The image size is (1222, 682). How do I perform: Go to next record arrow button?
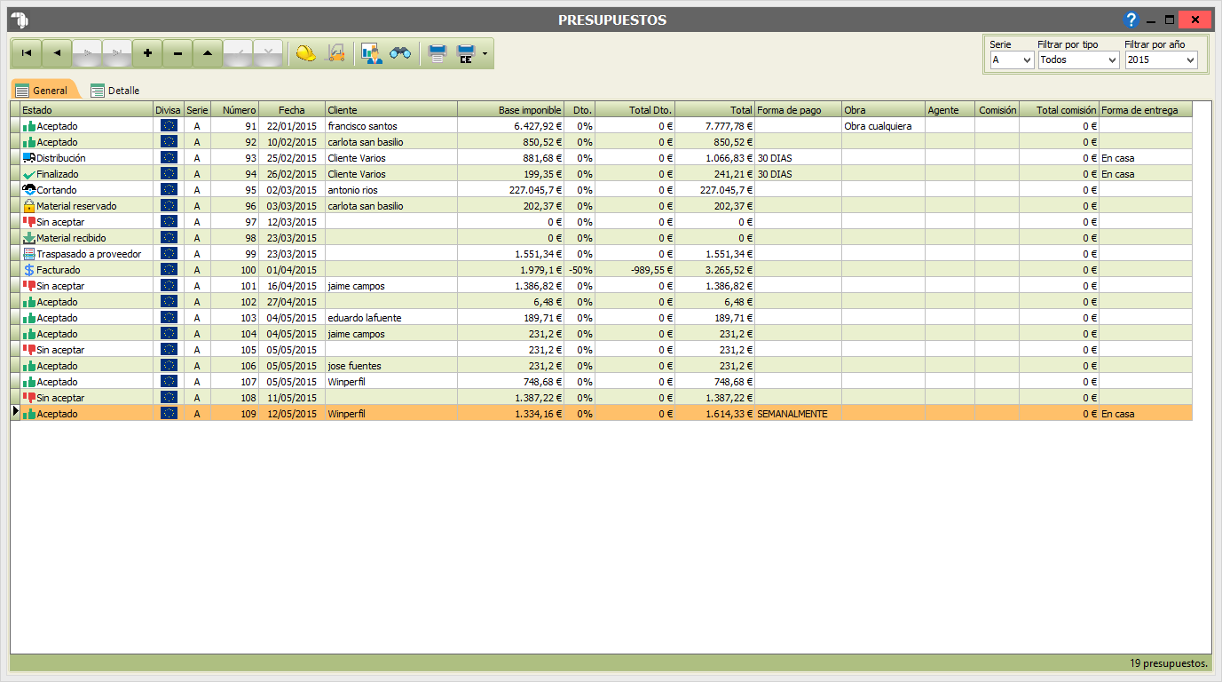pos(87,53)
